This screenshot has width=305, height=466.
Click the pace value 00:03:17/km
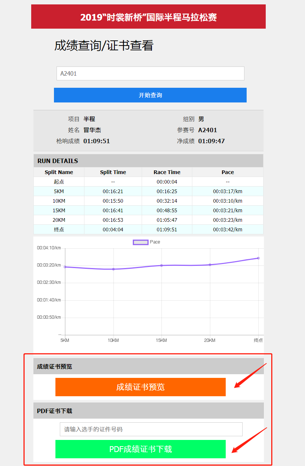228,191
